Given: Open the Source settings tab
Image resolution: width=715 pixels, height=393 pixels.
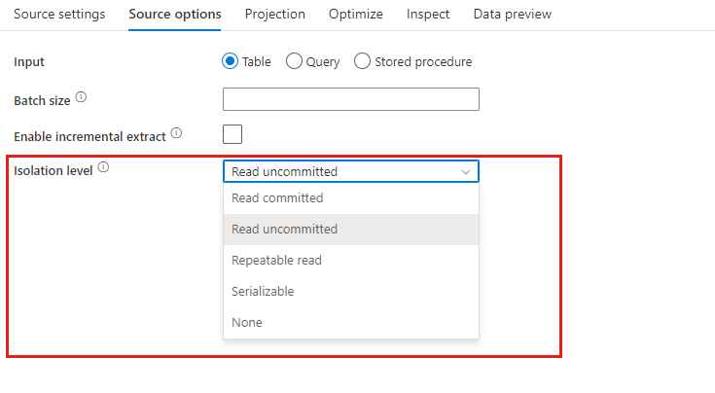Looking at the screenshot, I should (x=59, y=15).
